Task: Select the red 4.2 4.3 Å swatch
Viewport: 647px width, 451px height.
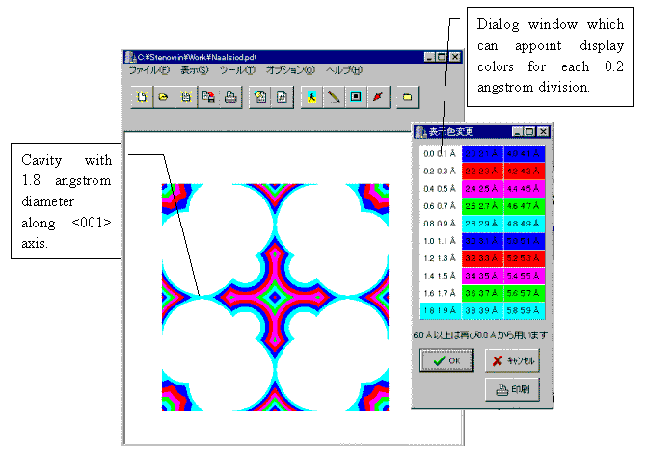Action: coord(525,172)
